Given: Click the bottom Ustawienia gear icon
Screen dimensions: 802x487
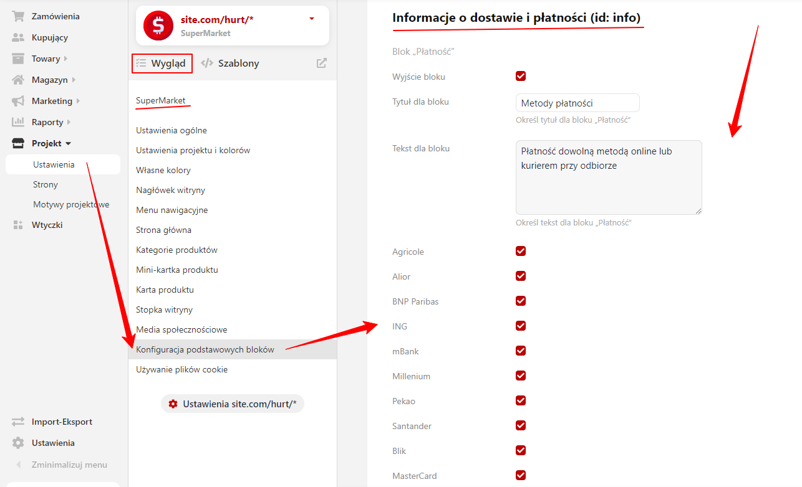Looking at the screenshot, I should (18, 443).
